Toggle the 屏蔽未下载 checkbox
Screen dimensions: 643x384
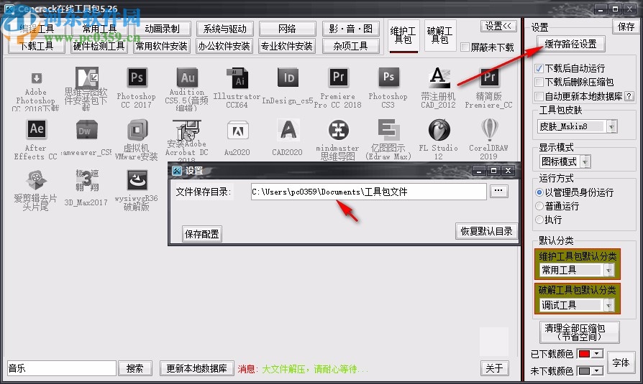coord(465,47)
